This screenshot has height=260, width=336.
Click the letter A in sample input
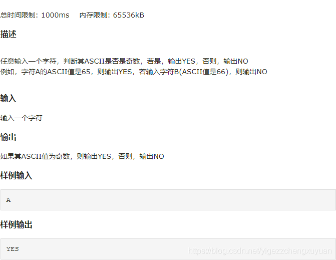click(9, 200)
